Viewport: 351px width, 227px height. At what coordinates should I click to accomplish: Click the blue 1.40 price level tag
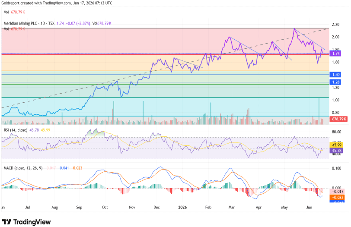(x=336, y=75)
